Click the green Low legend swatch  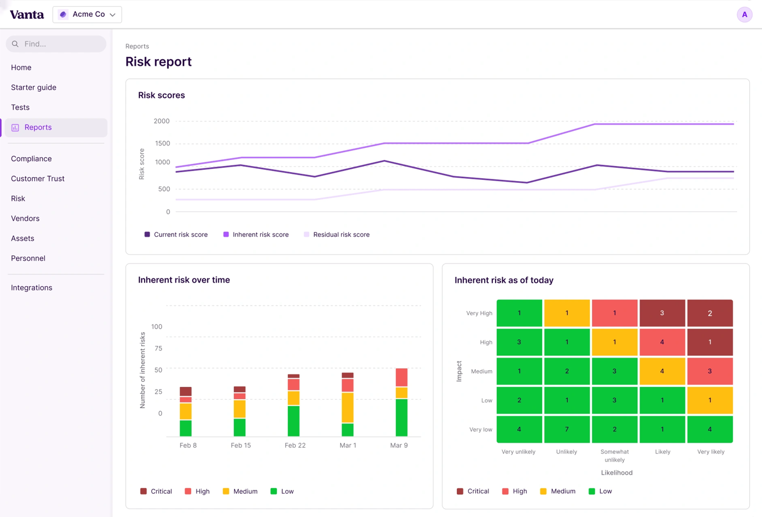pos(274,491)
